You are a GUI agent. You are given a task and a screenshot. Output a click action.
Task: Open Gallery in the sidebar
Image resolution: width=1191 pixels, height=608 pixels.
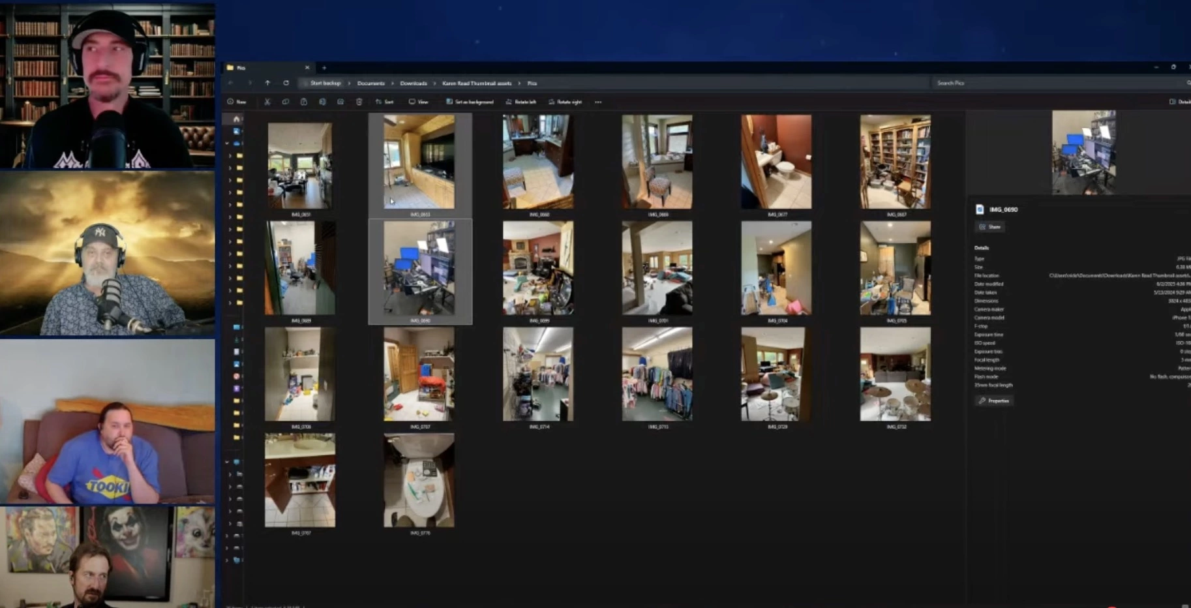tap(236, 130)
